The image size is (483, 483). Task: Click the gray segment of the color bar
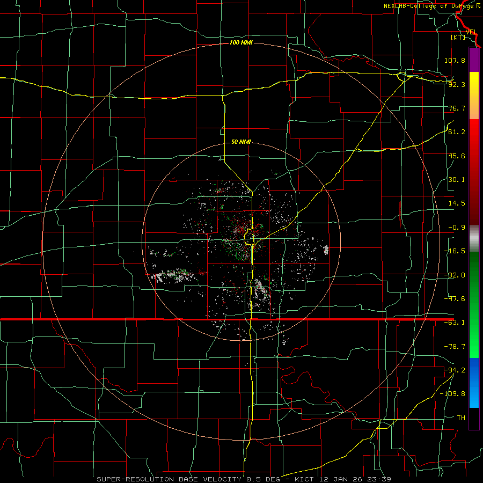[x=474, y=239]
